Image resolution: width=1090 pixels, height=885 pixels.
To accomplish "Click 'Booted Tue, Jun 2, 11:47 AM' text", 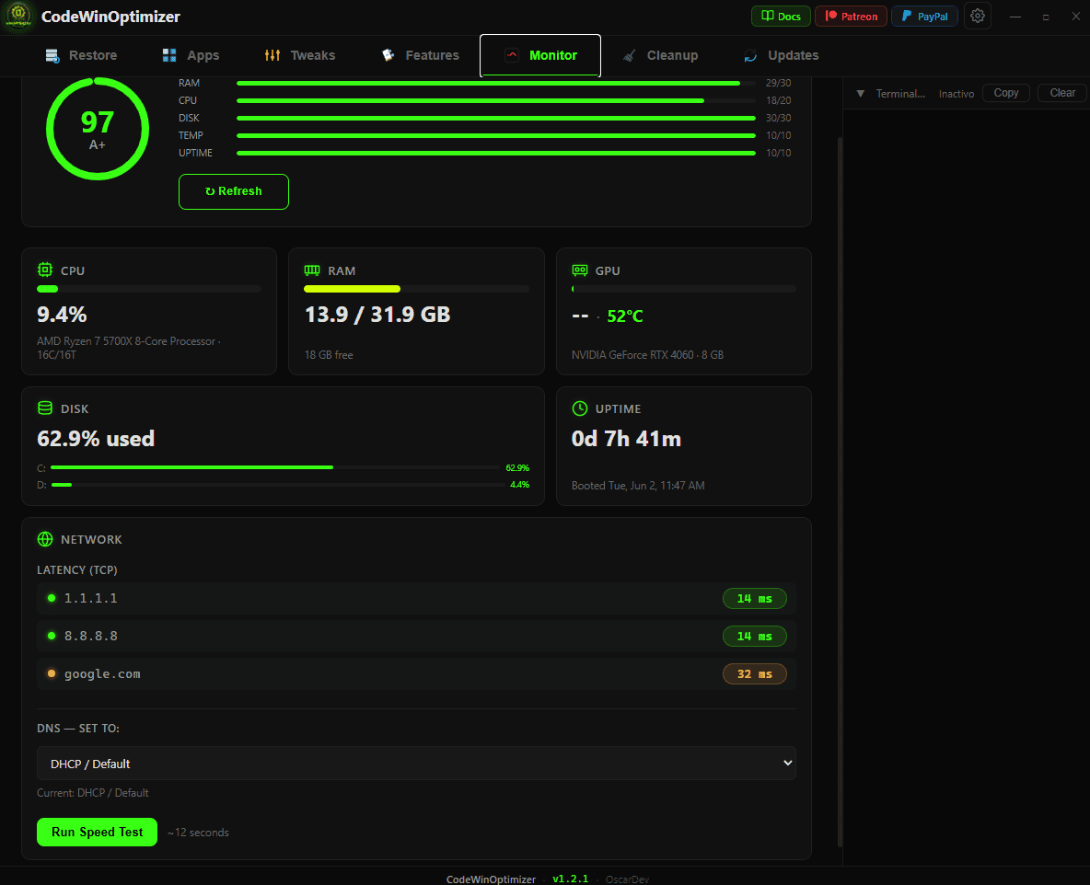I will click(x=638, y=486).
